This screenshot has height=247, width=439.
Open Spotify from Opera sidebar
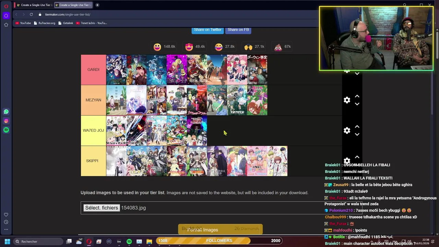pyautogui.click(x=6, y=130)
